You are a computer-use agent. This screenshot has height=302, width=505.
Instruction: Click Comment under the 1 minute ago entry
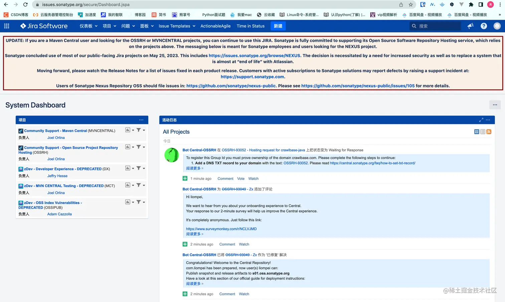tap(225, 179)
